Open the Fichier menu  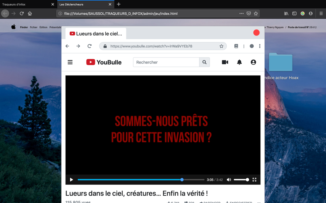34,27
